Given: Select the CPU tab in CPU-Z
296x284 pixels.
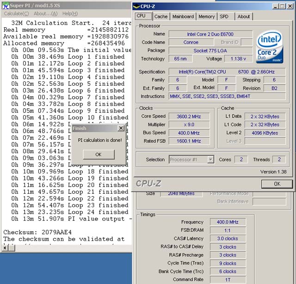Looking at the screenshot, I should 143,16.
